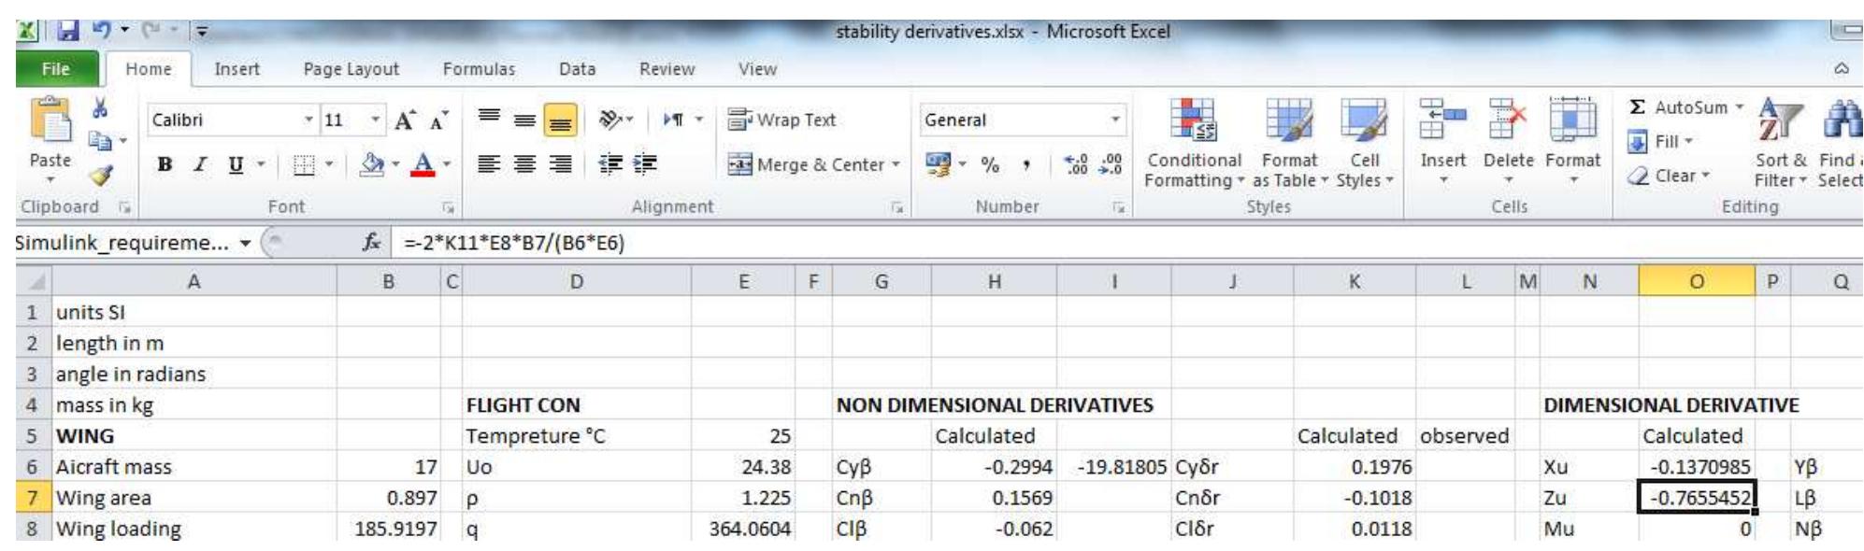Click Increase Decimal icon

[x=1076, y=165]
